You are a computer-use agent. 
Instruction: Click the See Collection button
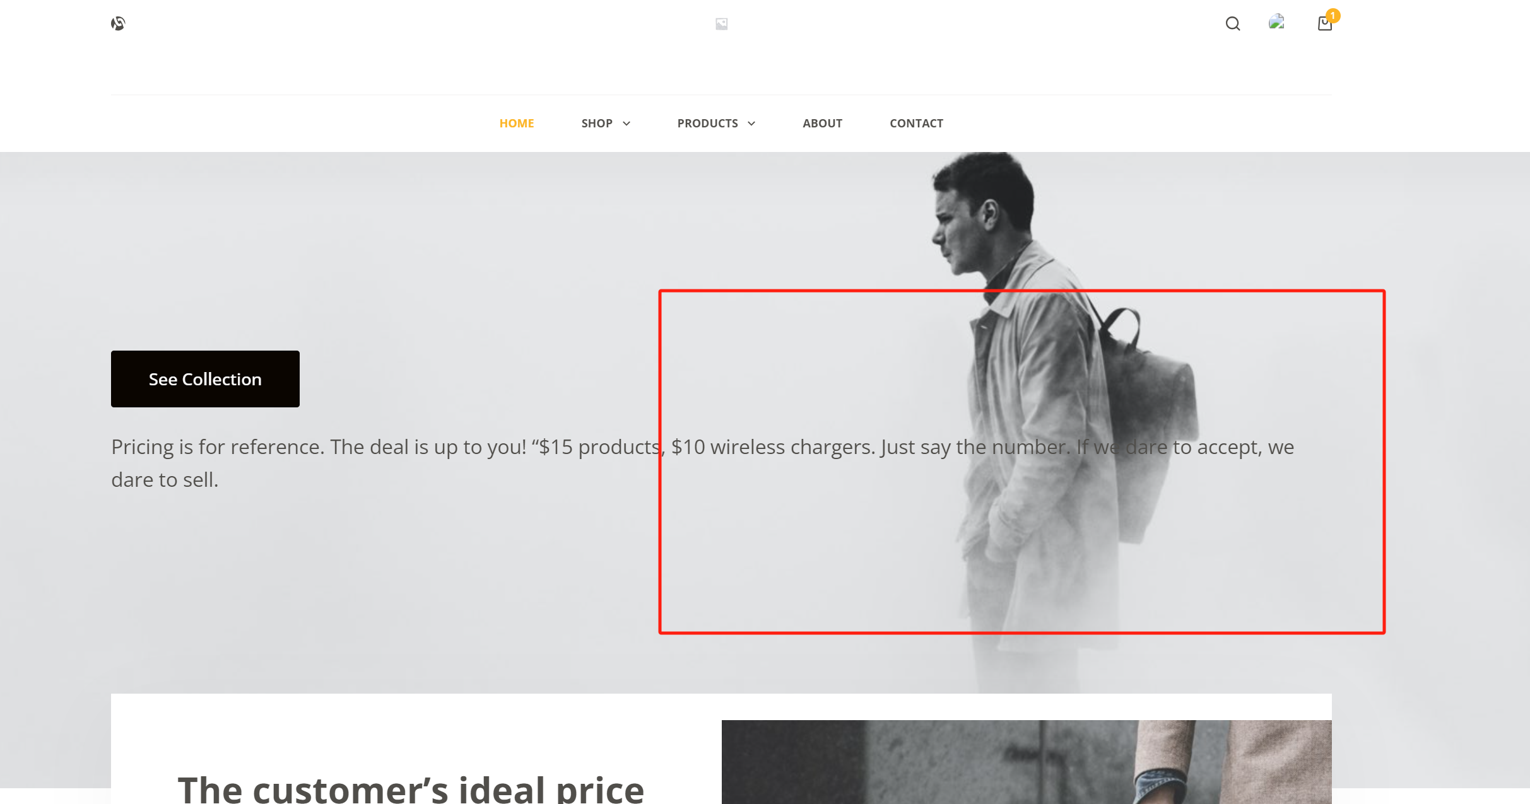[205, 379]
